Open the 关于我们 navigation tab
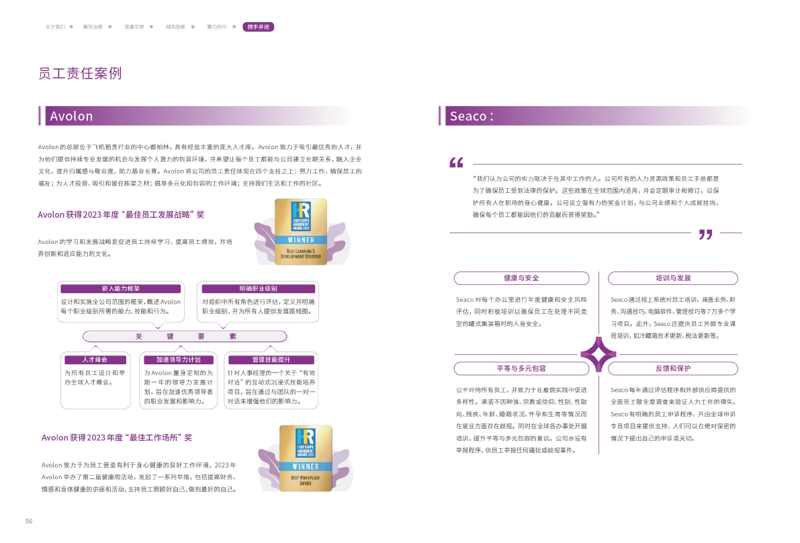The image size is (800, 543). point(55,27)
